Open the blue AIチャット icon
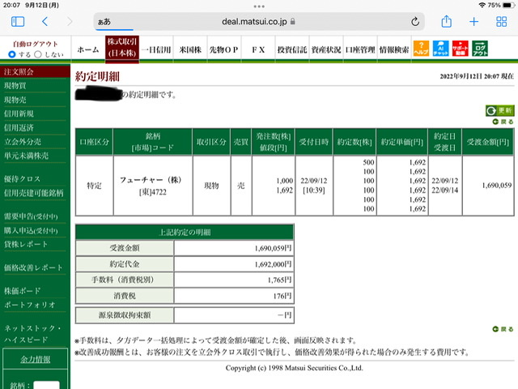 [x=440, y=49]
